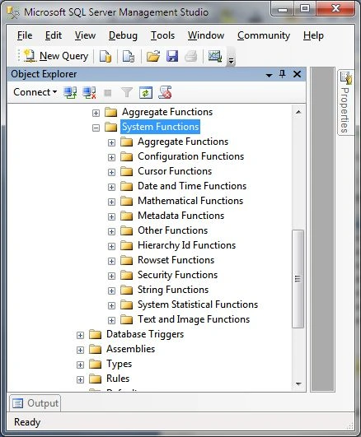Click the Types folder icon
Screen dimensions: 361x437
[x=96, y=365]
